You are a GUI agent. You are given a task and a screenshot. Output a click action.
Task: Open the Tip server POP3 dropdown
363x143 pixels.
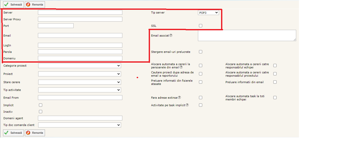point(208,13)
